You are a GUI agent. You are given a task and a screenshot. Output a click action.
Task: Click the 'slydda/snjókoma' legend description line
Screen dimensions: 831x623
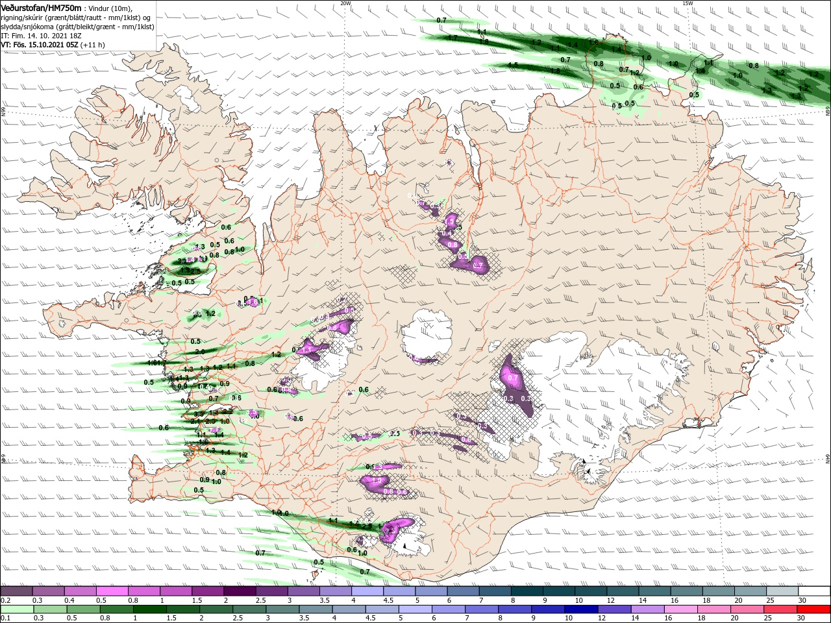point(78,27)
